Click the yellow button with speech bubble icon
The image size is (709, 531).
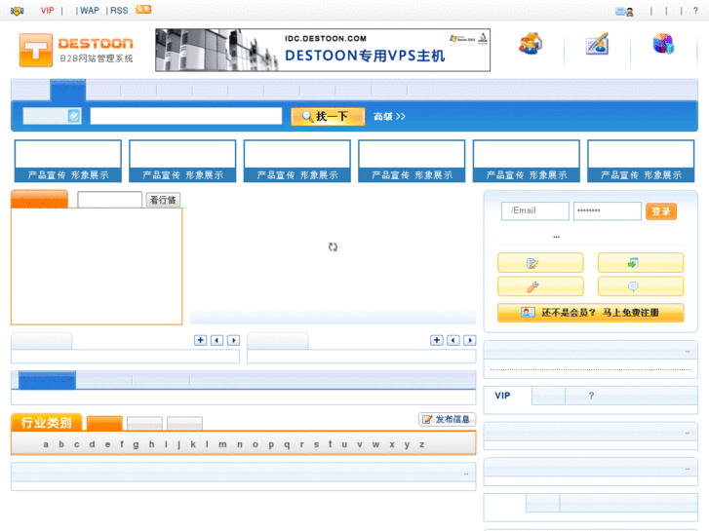[641, 286]
